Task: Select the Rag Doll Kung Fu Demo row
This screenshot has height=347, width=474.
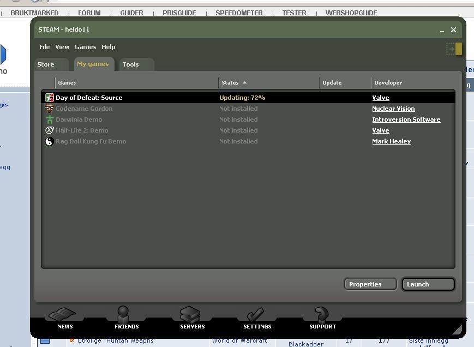Action: [249, 141]
